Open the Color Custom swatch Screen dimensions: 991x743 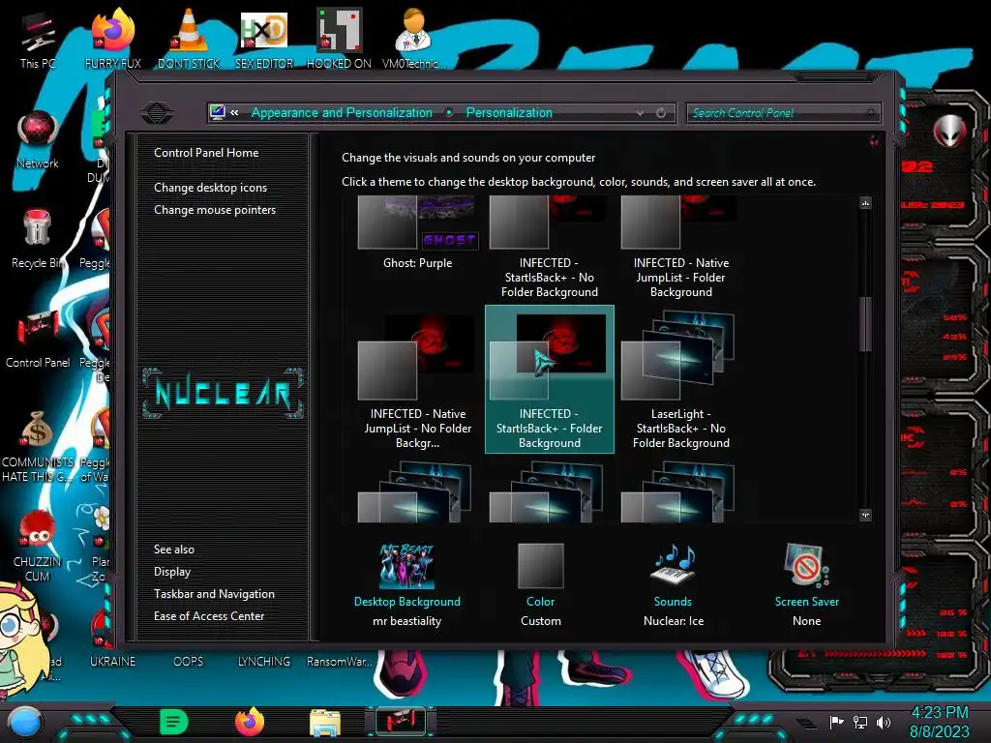pyautogui.click(x=540, y=565)
